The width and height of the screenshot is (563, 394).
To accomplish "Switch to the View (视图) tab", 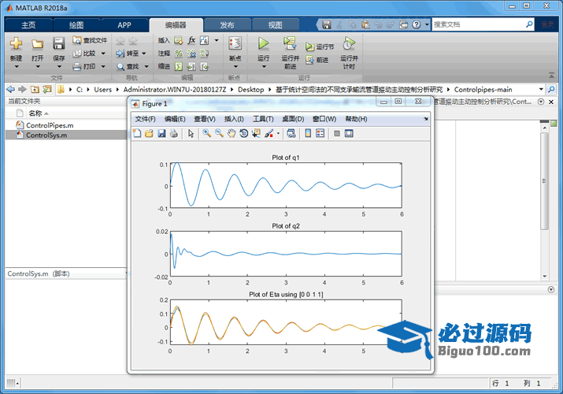I will (276, 25).
